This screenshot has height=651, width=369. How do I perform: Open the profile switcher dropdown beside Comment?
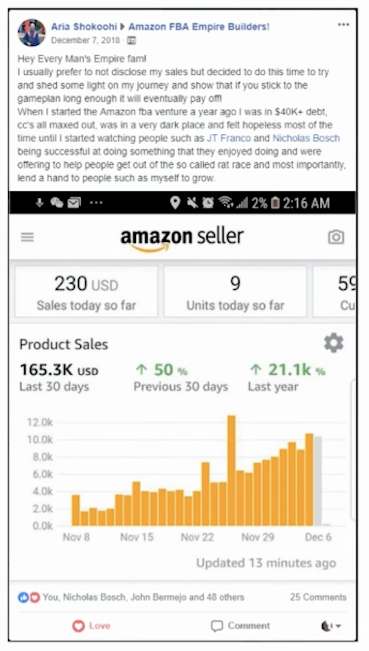click(x=331, y=625)
